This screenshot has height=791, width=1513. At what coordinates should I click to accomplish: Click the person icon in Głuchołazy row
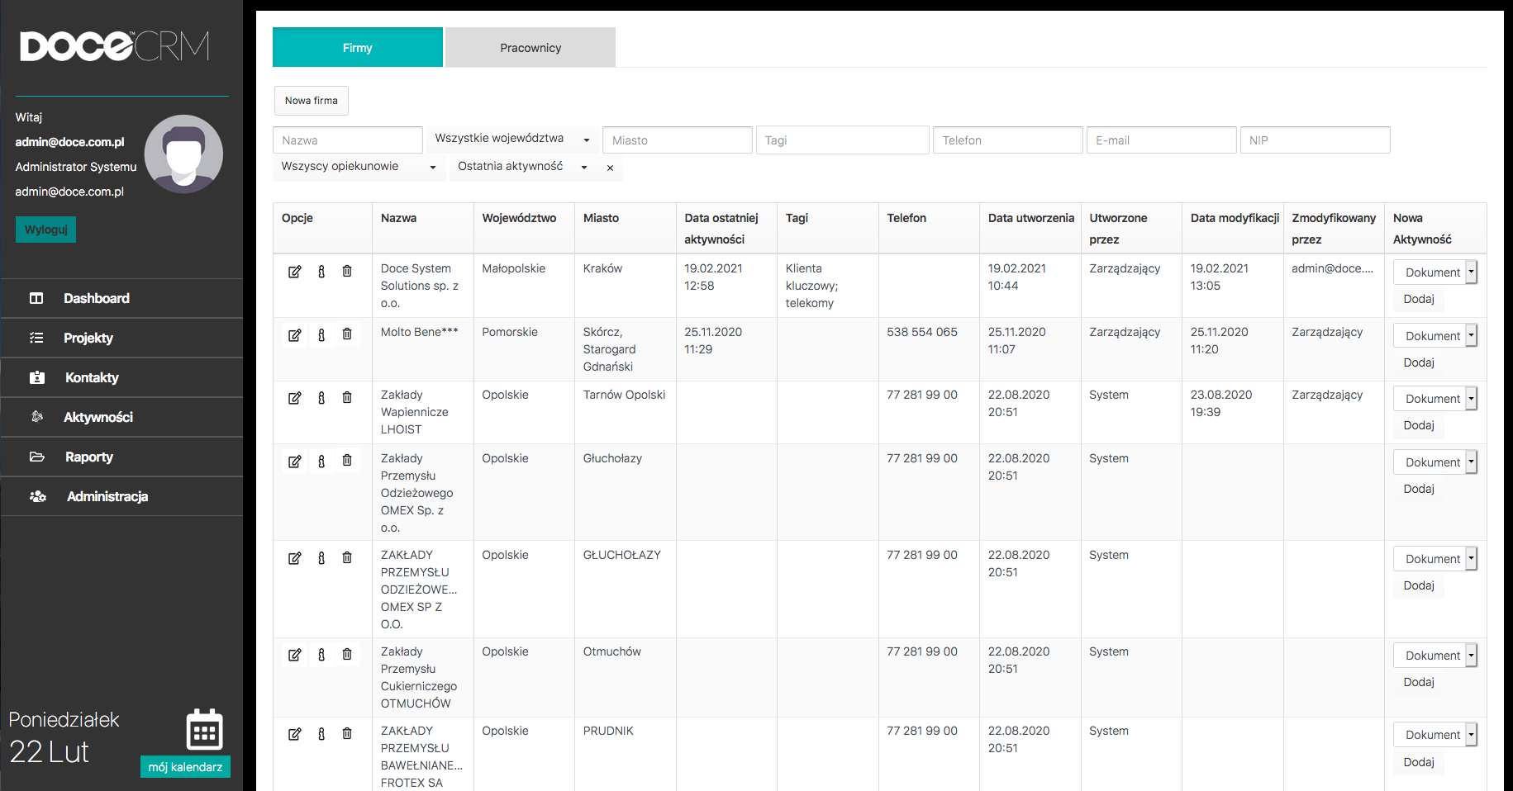point(321,462)
